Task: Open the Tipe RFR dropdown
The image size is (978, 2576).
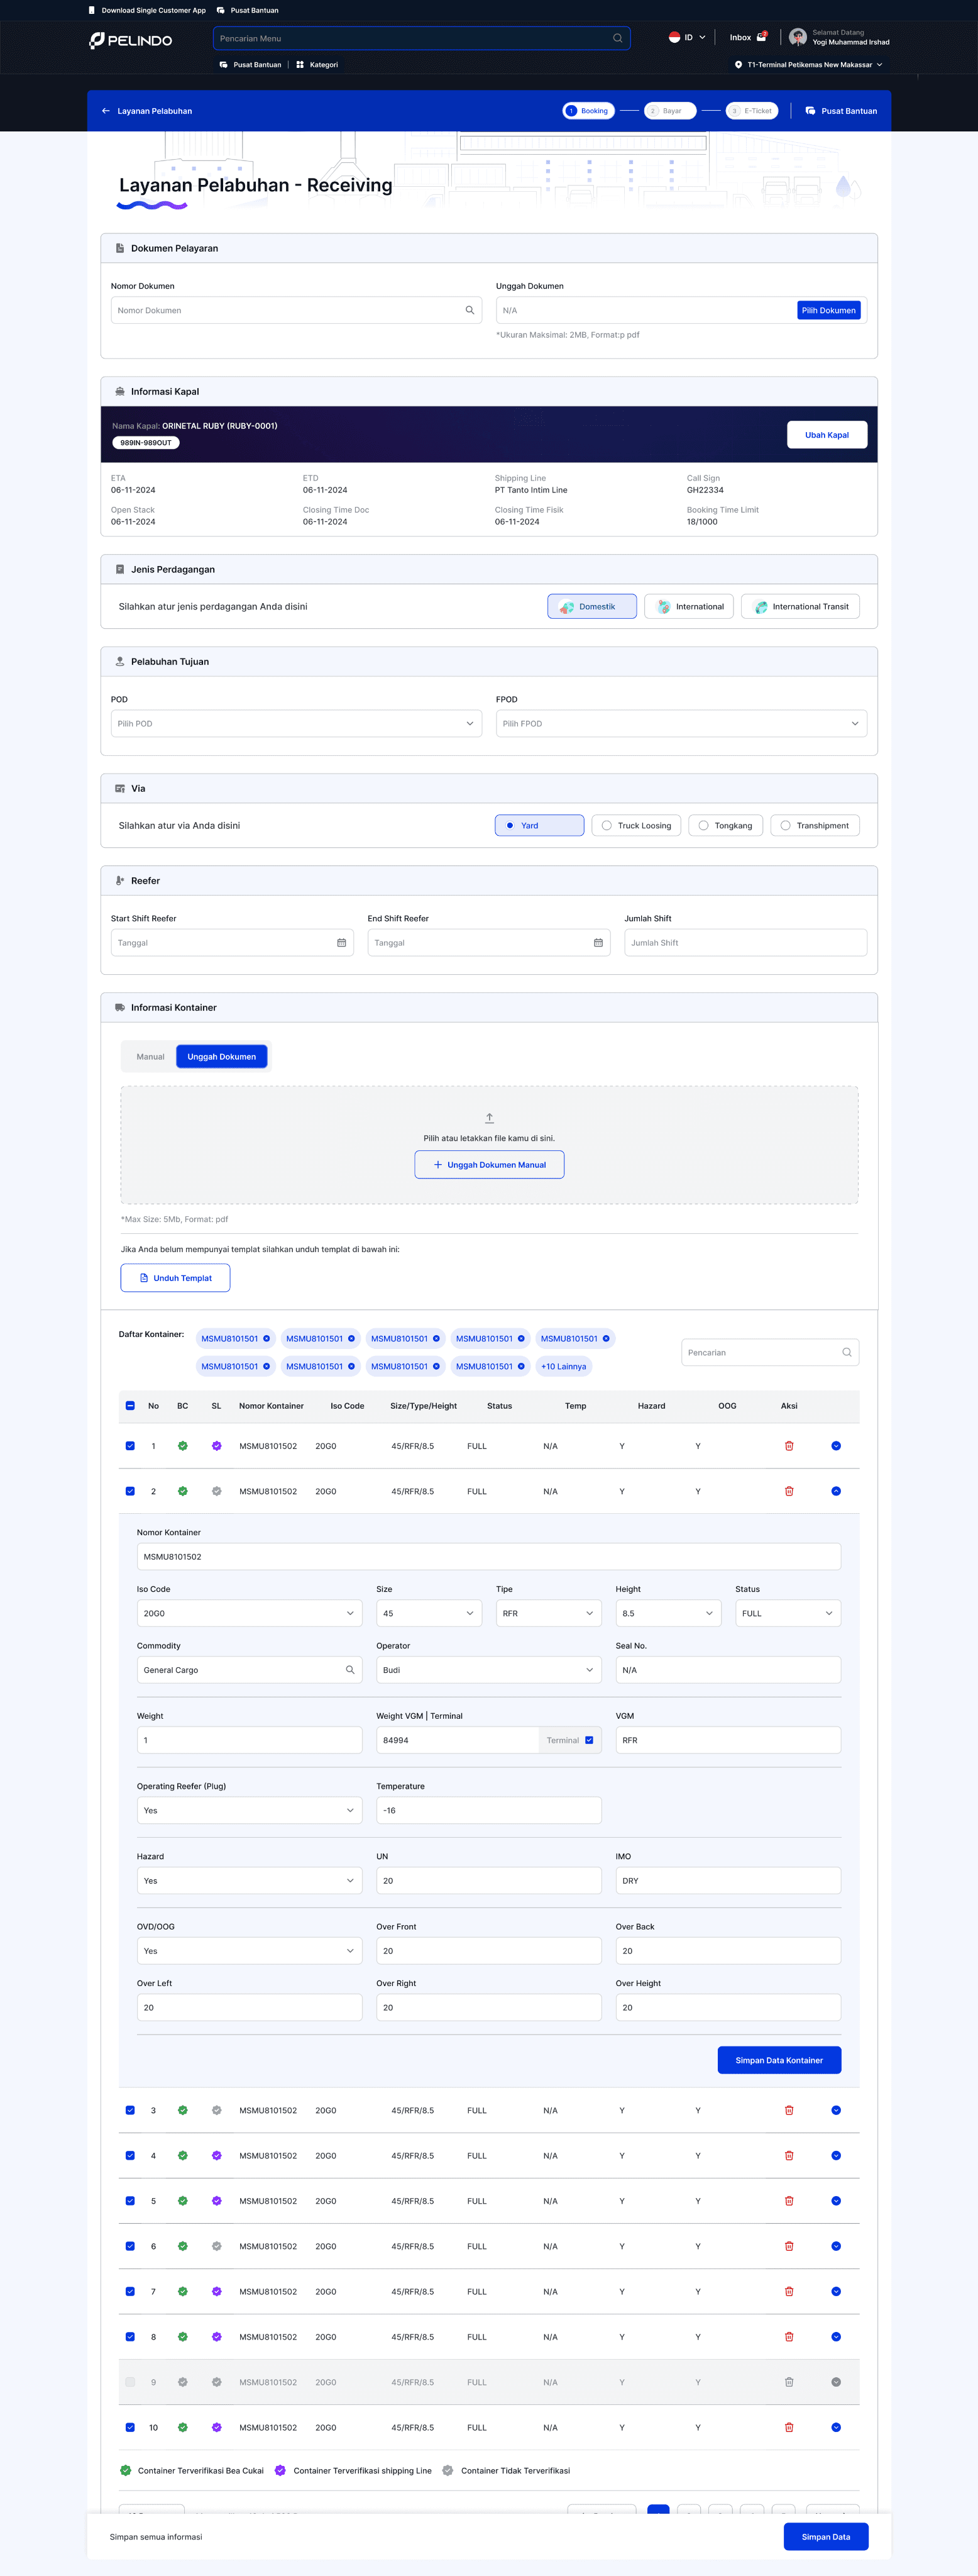Action: [549, 1613]
